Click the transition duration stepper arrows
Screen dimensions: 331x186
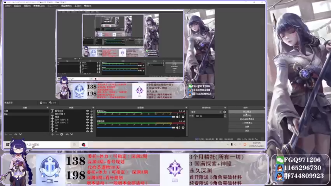tap(225, 116)
